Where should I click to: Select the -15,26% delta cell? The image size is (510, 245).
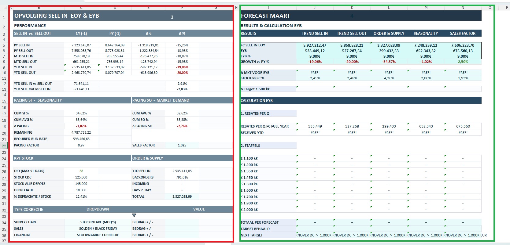pyautogui.click(x=182, y=45)
